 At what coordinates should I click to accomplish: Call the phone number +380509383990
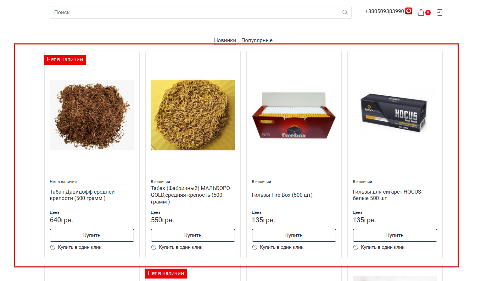click(385, 11)
